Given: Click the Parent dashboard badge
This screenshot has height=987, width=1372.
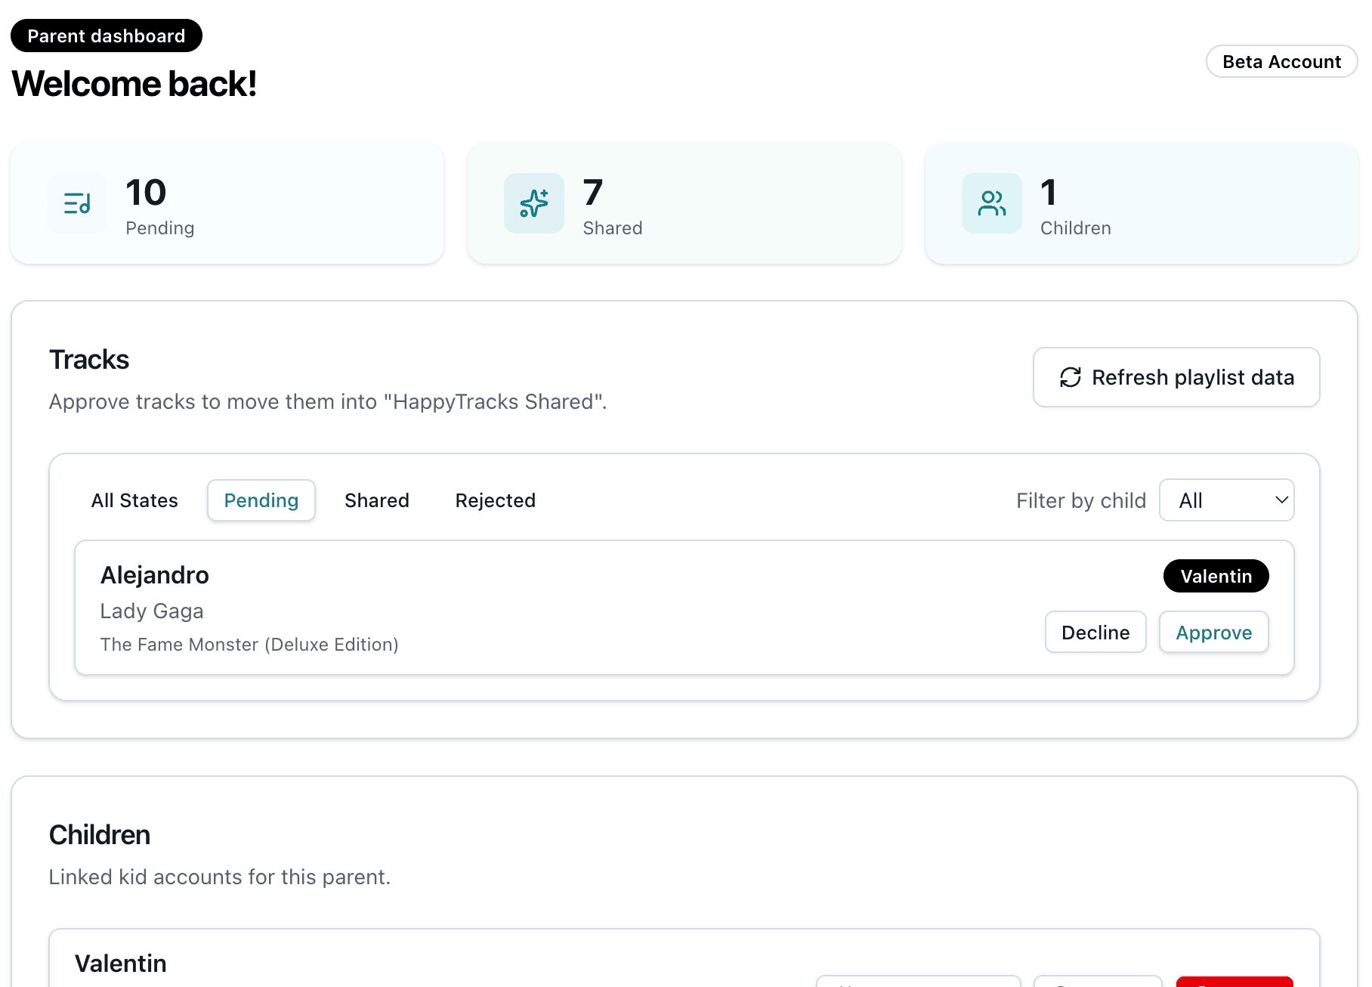Looking at the screenshot, I should 106,35.
